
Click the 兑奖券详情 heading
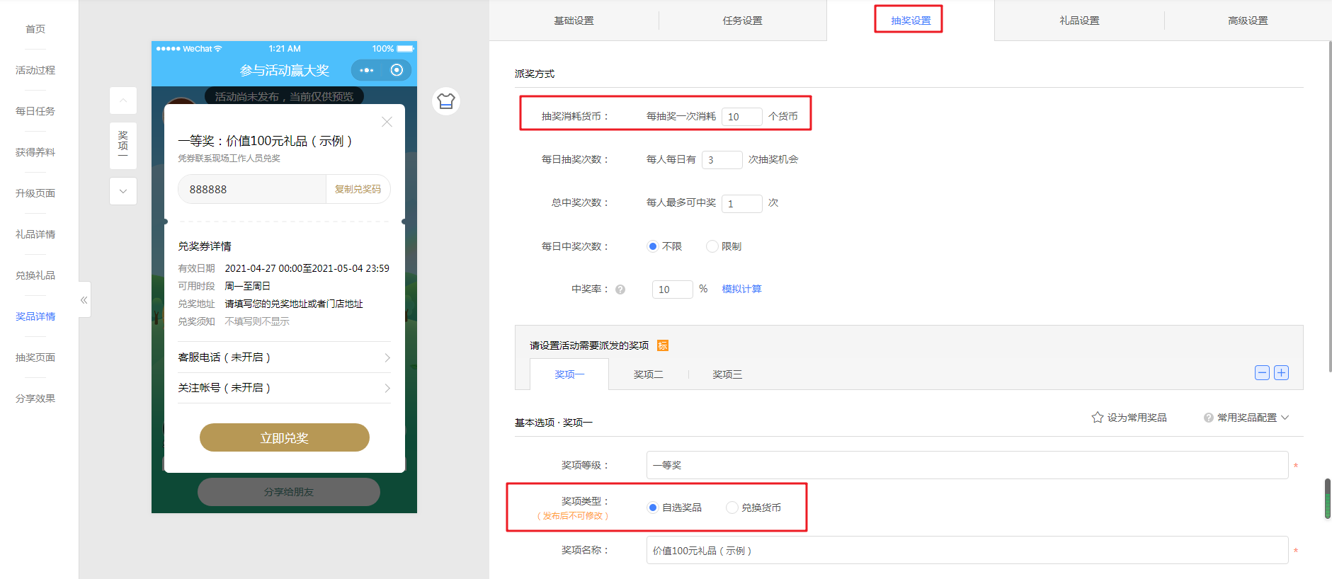pos(205,246)
